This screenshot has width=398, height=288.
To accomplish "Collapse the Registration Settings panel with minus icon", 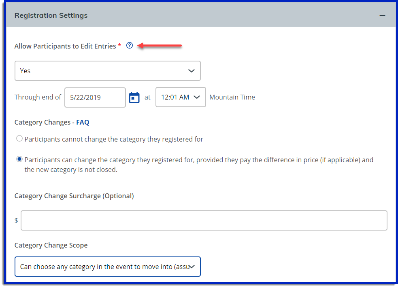I will click(x=382, y=15).
